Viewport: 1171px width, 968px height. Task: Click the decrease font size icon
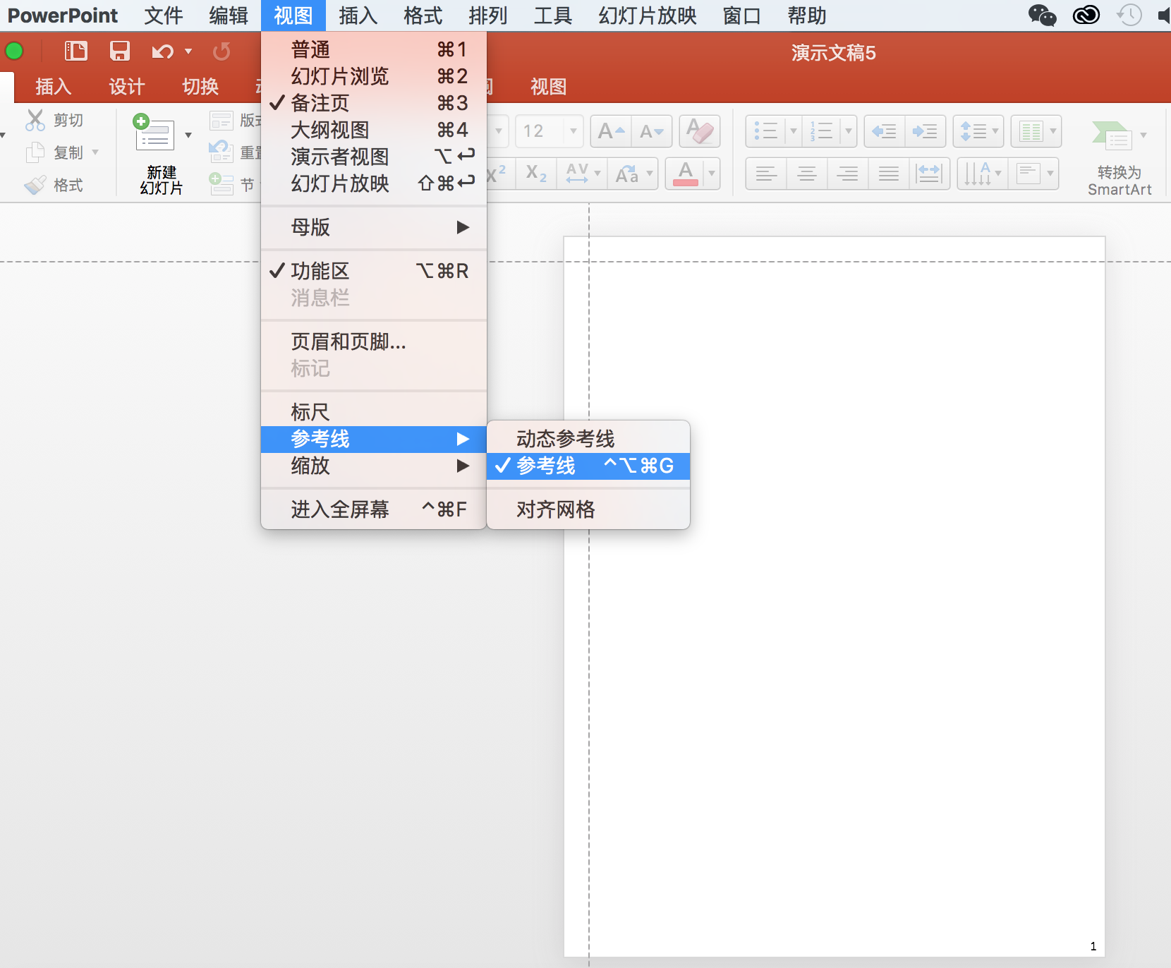pyautogui.click(x=651, y=131)
